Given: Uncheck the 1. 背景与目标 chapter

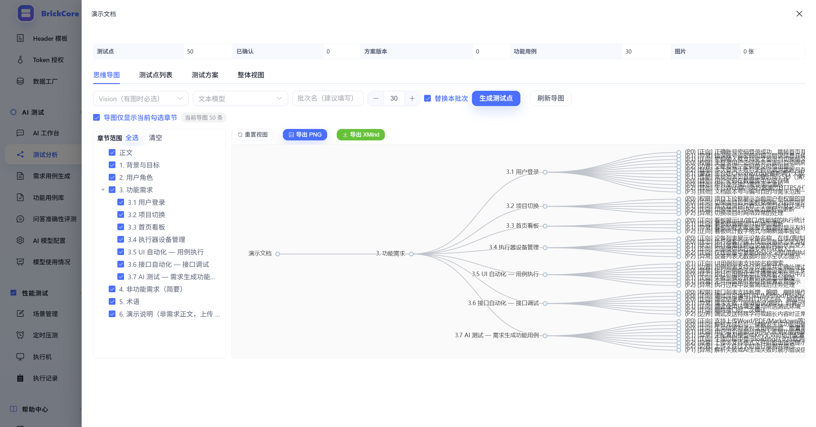Looking at the screenshot, I should (112, 165).
